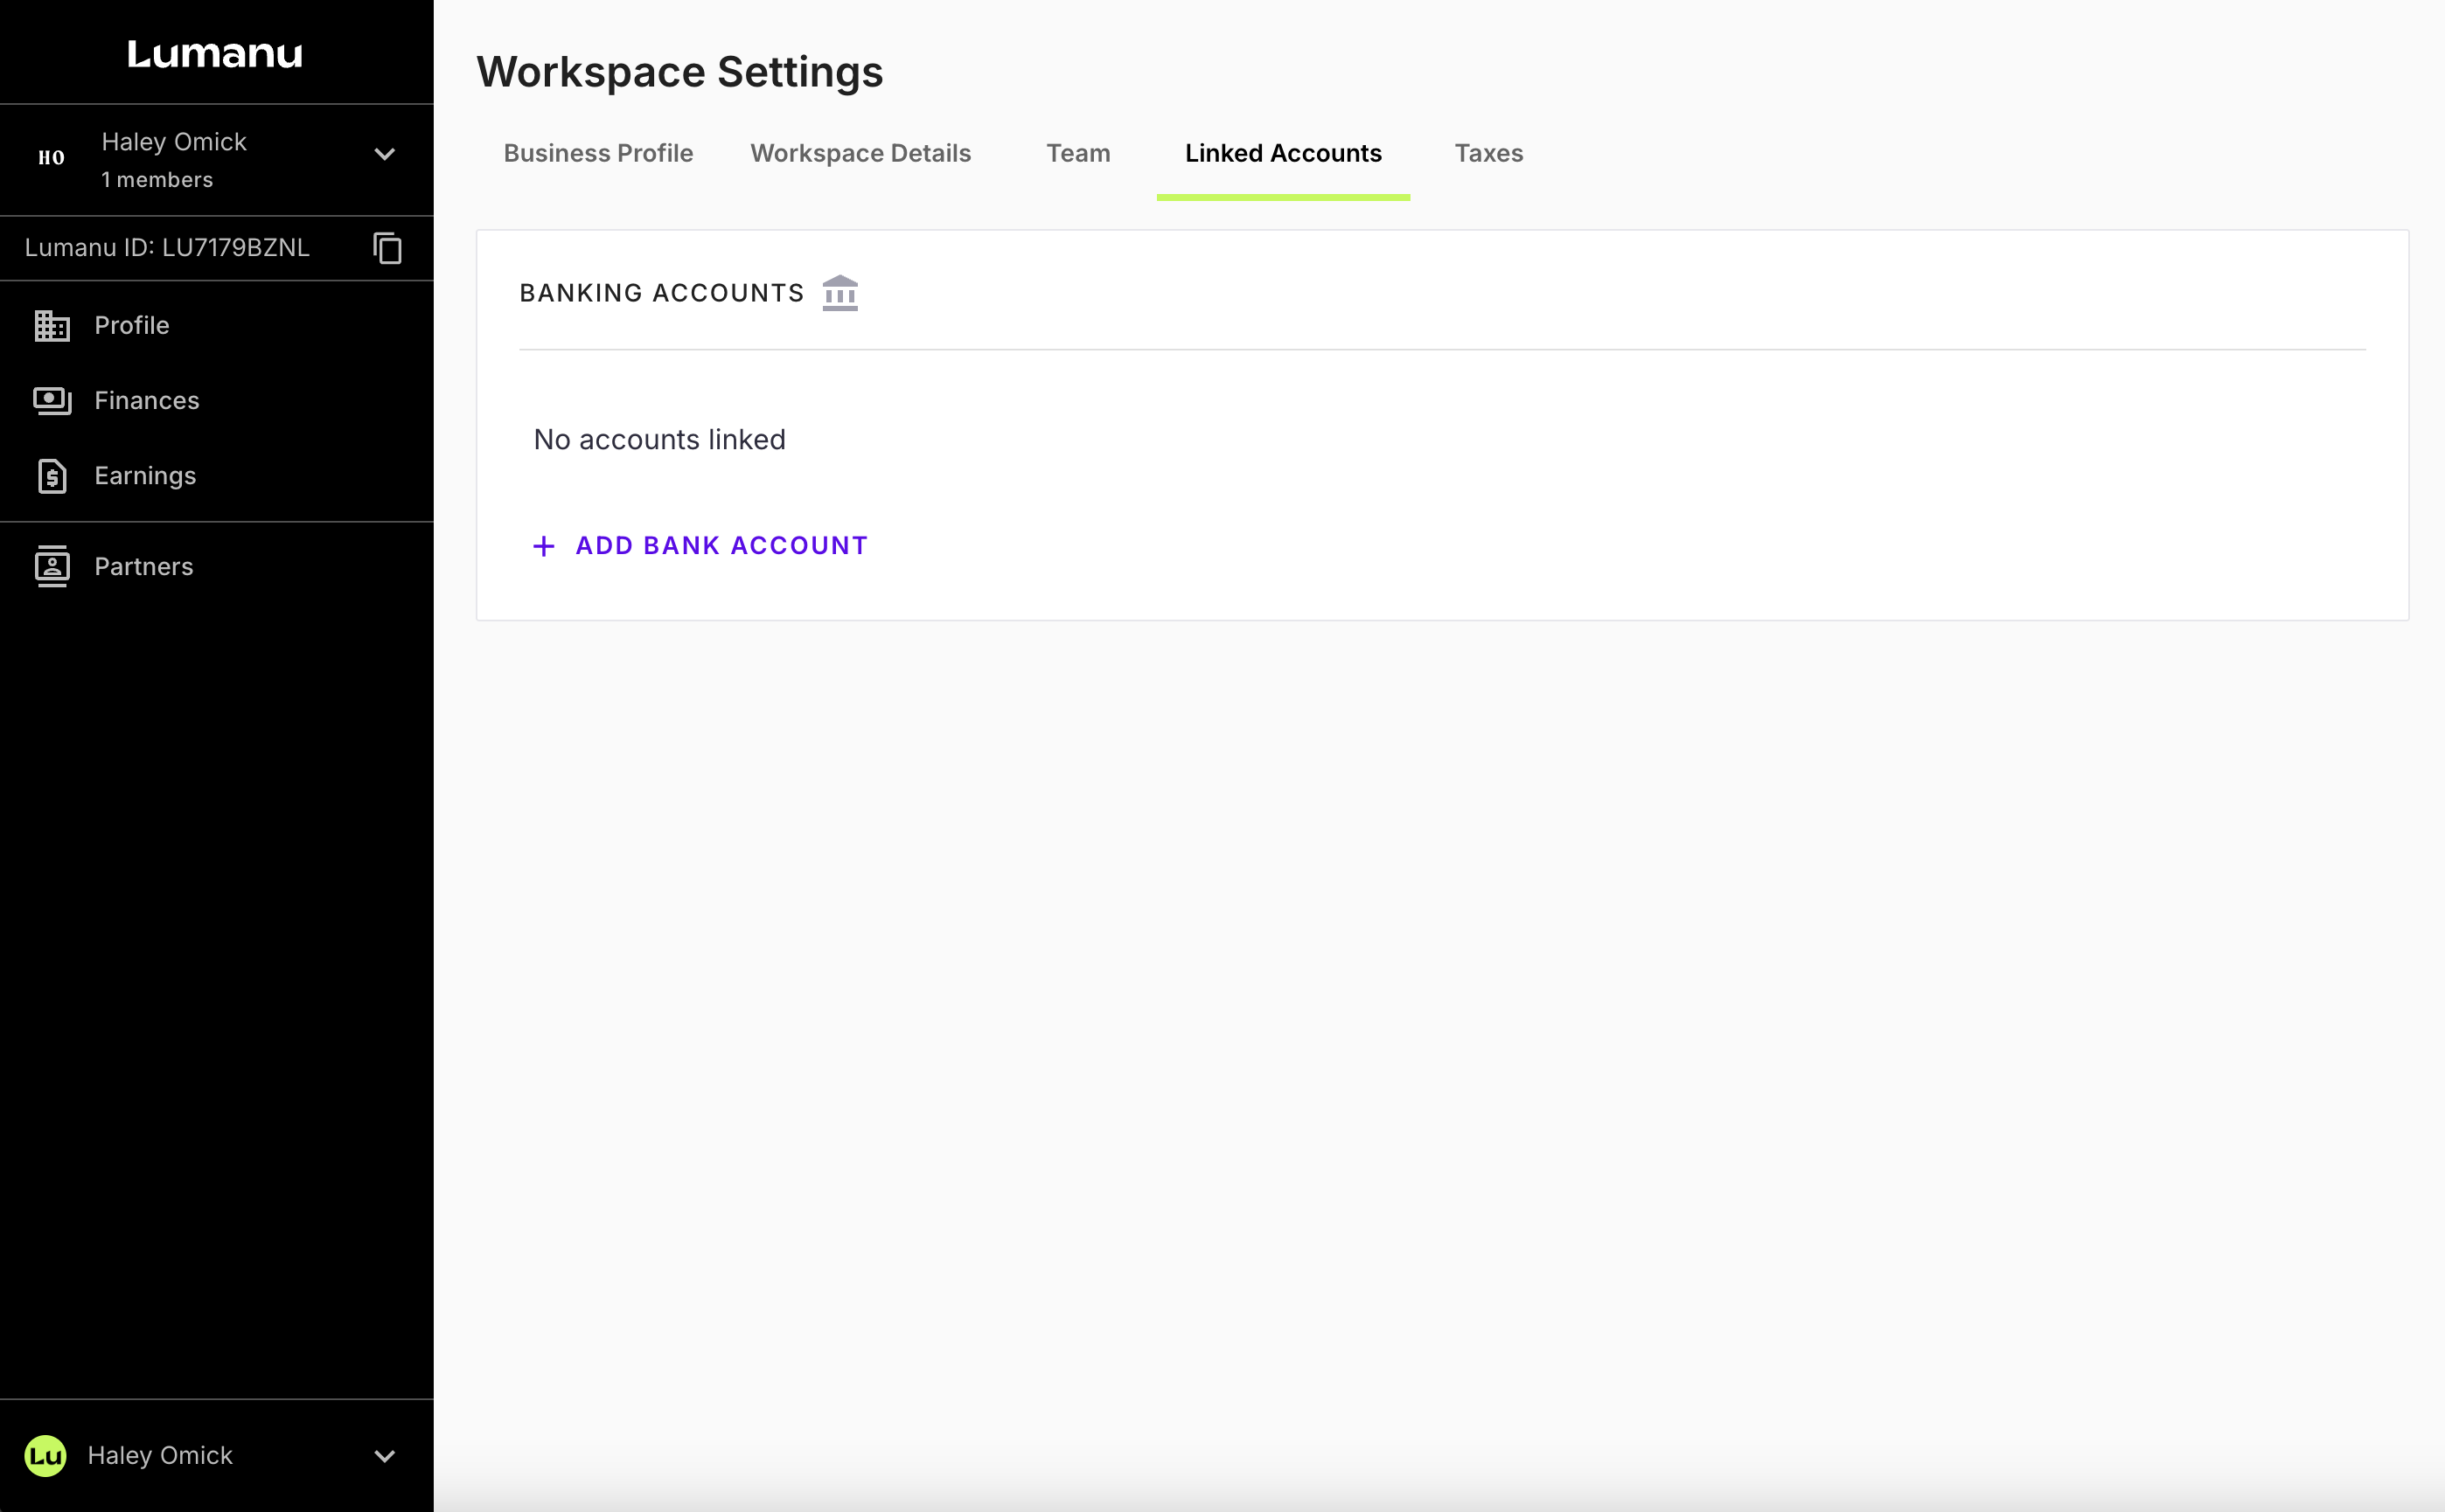2445x1512 pixels.
Task: Switch to the Workspace Details tab
Action: point(860,153)
